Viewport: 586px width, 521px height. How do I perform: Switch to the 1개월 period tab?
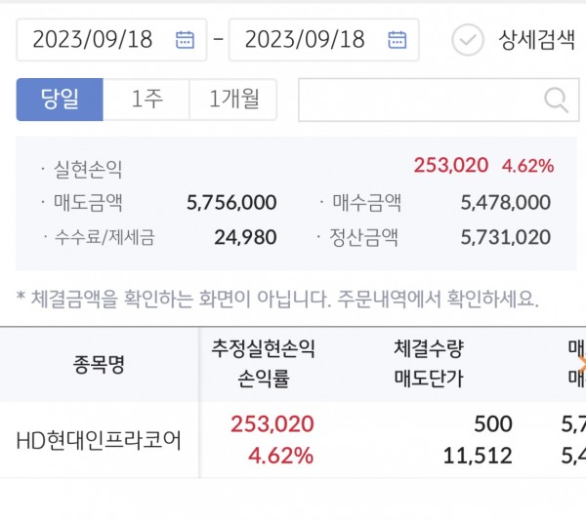233,100
